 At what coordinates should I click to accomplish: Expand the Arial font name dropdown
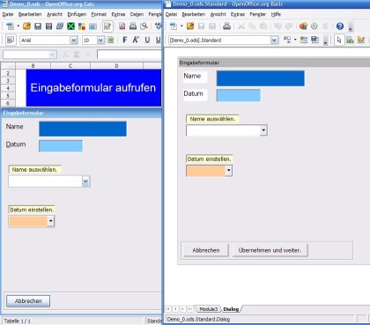[x=74, y=41]
